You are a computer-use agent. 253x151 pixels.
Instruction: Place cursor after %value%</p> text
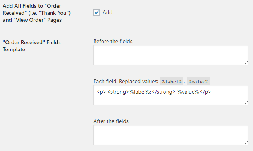pyautogui.click(x=212, y=92)
